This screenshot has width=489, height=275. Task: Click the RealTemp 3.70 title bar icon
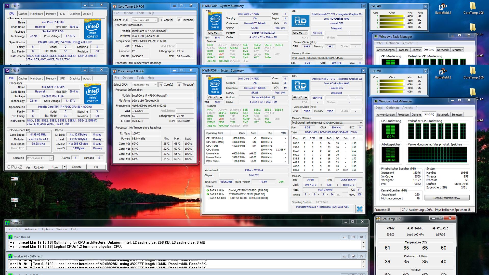378,219
